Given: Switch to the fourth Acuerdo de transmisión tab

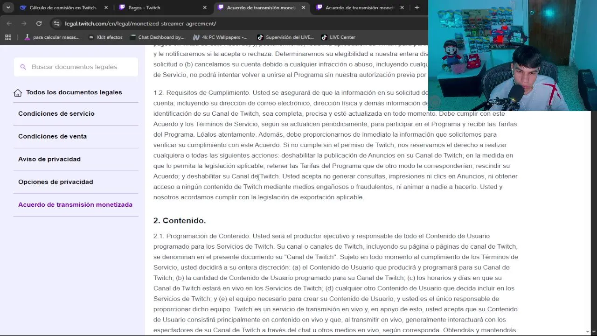Looking at the screenshot, I should 360,7.
